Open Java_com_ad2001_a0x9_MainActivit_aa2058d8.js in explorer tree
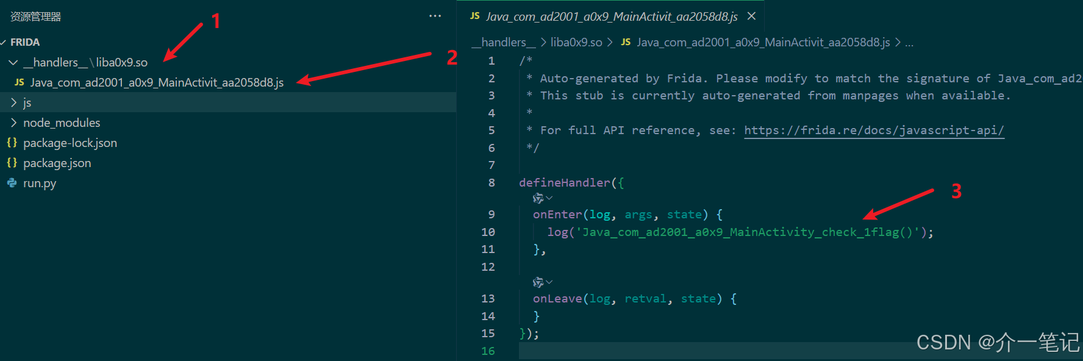The width and height of the screenshot is (1083, 361). tap(157, 82)
